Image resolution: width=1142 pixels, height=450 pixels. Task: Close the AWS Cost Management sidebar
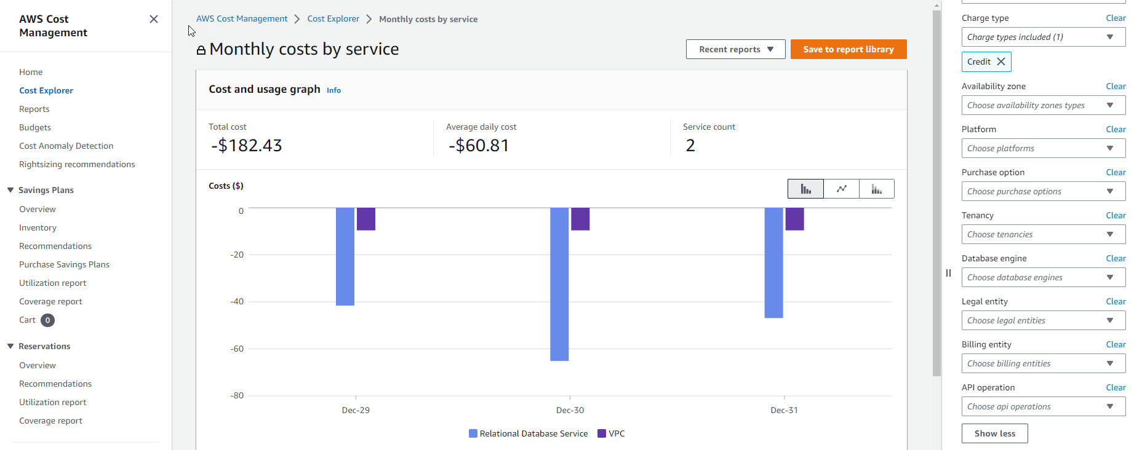click(x=154, y=19)
